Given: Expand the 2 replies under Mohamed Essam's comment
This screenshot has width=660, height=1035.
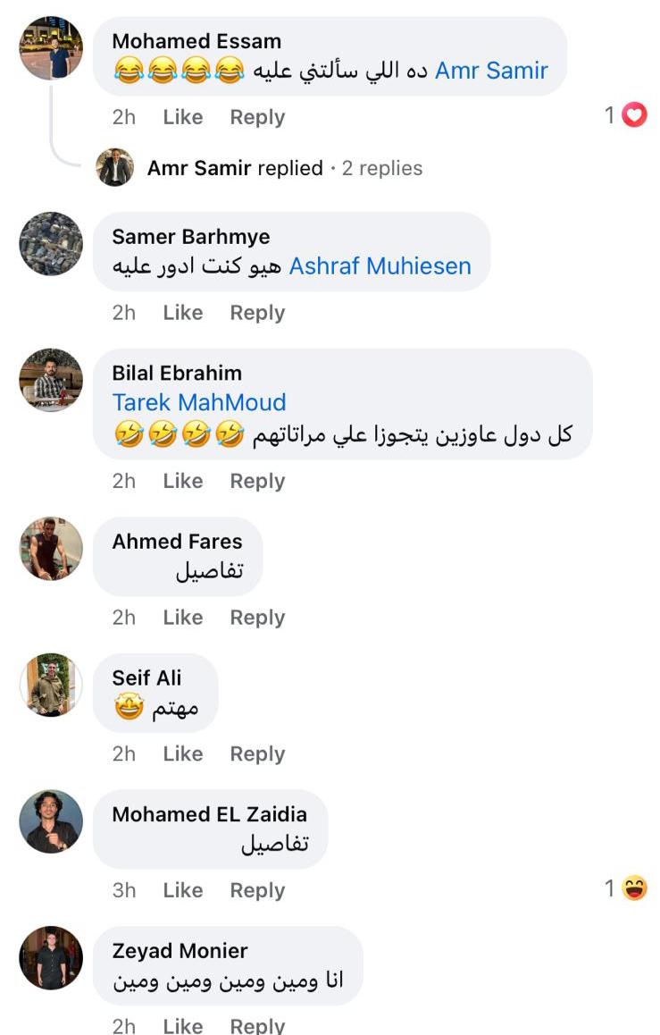Looking at the screenshot, I should 382,168.
